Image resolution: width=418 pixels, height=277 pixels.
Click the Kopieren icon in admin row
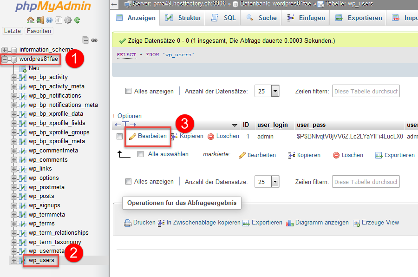pyautogui.click(x=174, y=136)
